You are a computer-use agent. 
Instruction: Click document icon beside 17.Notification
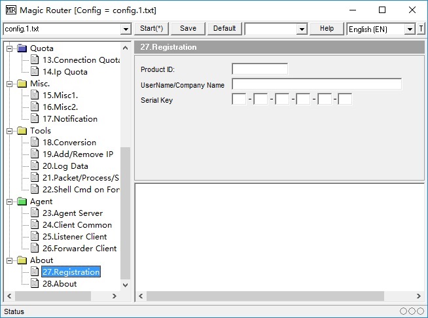pyautogui.click(x=35, y=118)
